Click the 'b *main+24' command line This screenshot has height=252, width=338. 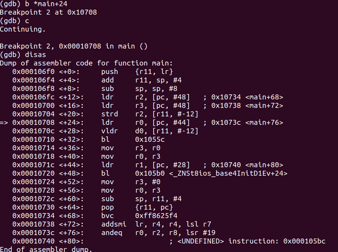point(33,4)
